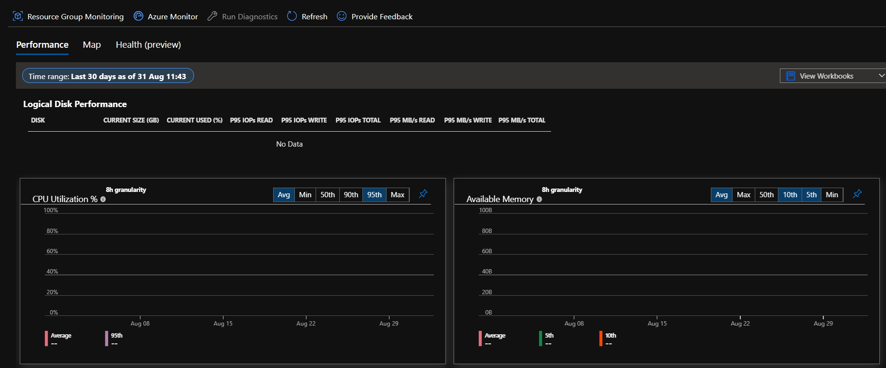Toggle Avg series on CPU Utilization chart

(284, 195)
